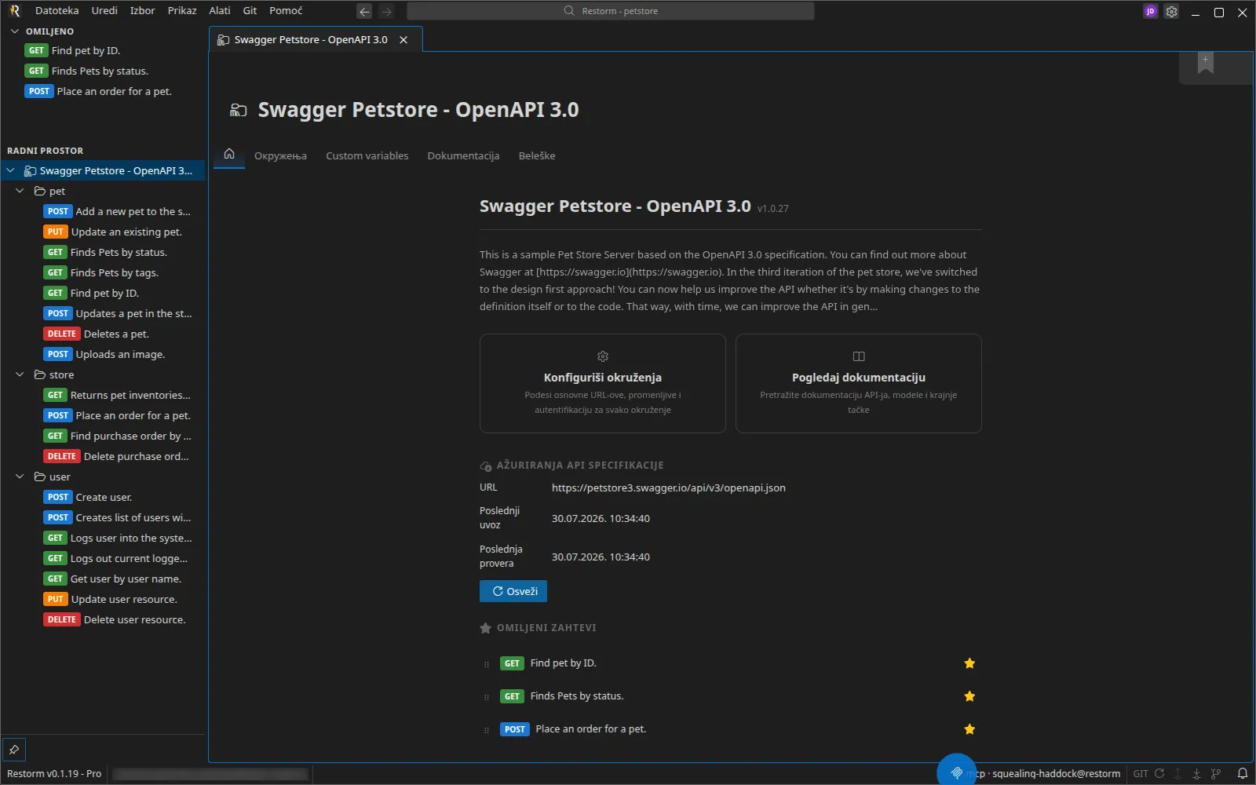The width and height of the screenshot is (1256, 785).
Task: Open PUT Update an existing pet. request
Action: pos(113,232)
